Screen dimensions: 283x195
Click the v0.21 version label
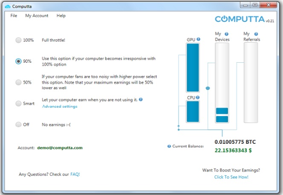pos(270,21)
